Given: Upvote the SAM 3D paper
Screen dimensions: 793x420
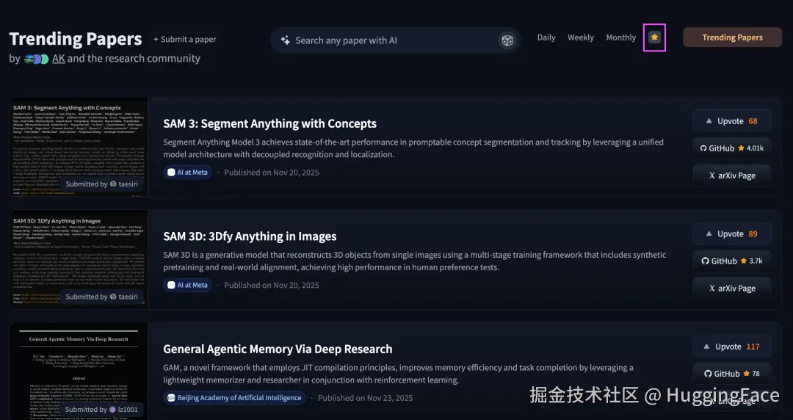Looking at the screenshot, I should pyautogui.click(x=732, y=233).
